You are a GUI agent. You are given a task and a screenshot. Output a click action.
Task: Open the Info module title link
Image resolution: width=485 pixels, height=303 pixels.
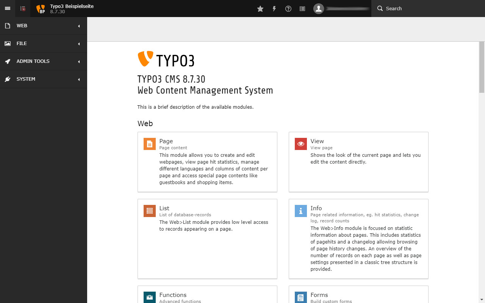pyautogui.click(x=316, y=208)
